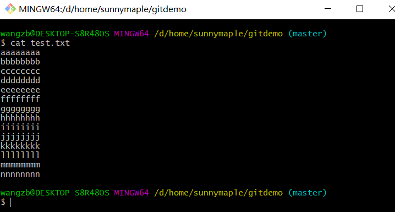Image resolution: width=395 pixels, height=212 pixels.
Task: Minimize the MINGW64 terminal window
Action: point(328,9)
